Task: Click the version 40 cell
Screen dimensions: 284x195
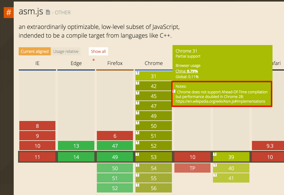Action: [231, 168]
